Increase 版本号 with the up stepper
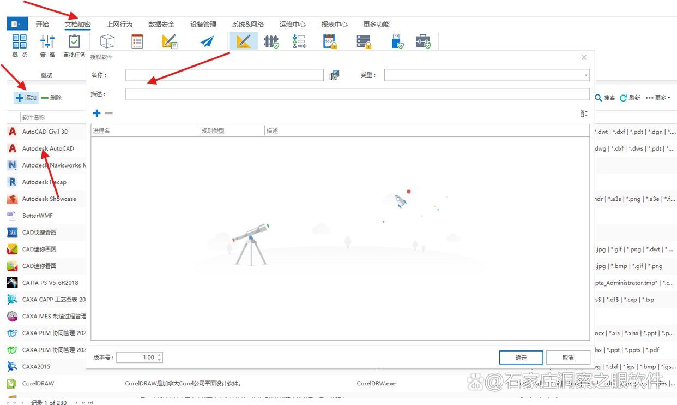 [x=159, y=355]
